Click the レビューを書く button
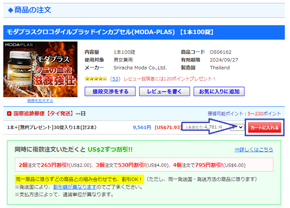Image resolution: width=290 pixels, height=208 pixels. [x=164, y=91]
